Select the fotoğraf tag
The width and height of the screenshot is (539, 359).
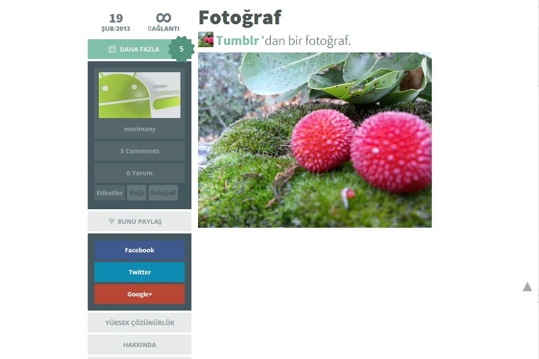point(163,193)
